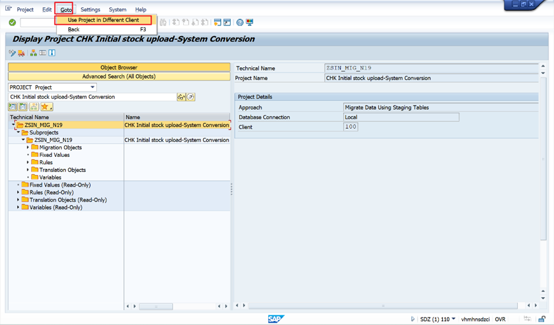The width and height of the screenshot is (554, 325).
Task: Expand Rules (Read-Only) folder
Action: [x=18, y=192]
